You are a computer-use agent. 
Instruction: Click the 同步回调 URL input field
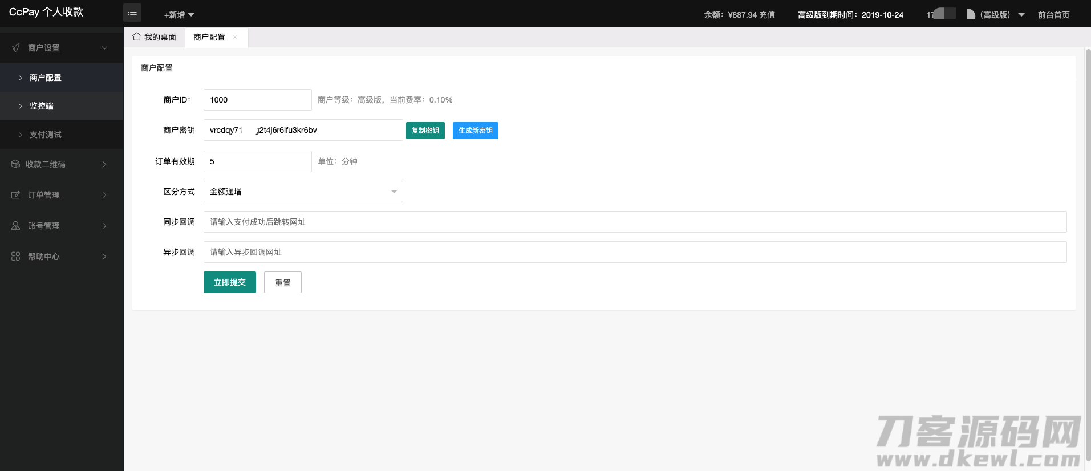[x=634, y=222]
